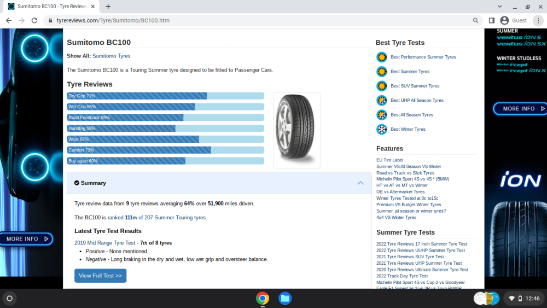This screenshot has width=547, height=308.
Task: Click the Chrome icon in the shelf
Action: [263, 298]
